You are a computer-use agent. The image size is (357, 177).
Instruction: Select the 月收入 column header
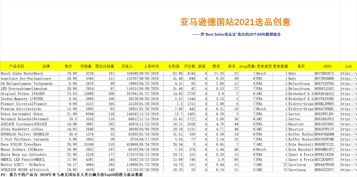click(x=127, y=66)
